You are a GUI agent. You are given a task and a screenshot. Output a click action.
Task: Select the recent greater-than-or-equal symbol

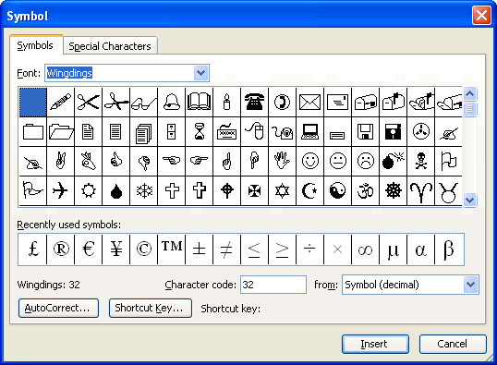(x=282, y=249)
